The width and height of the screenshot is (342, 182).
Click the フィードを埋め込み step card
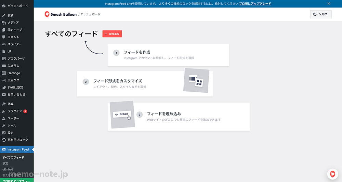(179, 117)
